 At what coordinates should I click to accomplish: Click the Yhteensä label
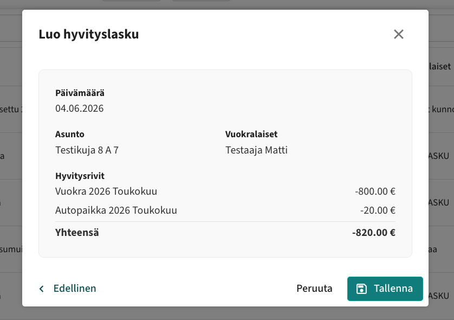coord(77,233)
